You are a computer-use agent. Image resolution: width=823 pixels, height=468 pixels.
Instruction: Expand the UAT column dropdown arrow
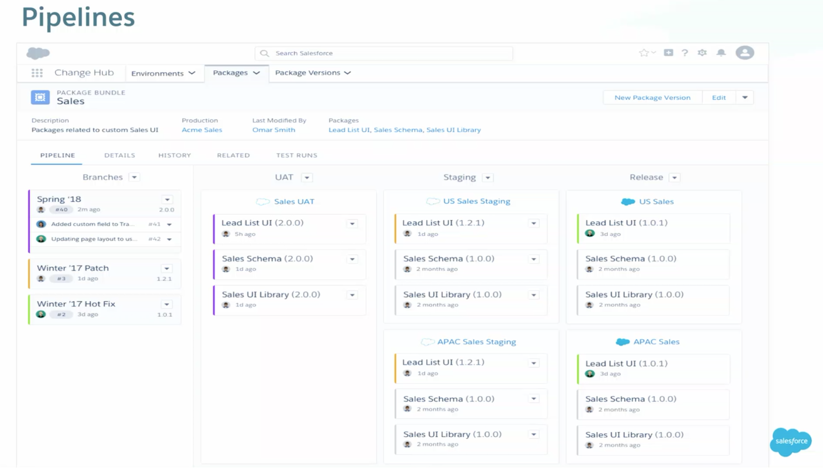[307, 178]
